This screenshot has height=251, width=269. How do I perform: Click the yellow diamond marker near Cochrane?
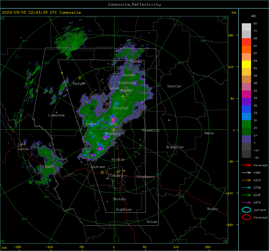[102, 172]
